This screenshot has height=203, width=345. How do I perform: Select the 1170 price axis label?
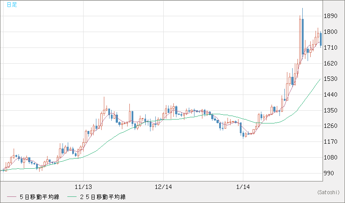pyautogui.click(x=330, y=141)
